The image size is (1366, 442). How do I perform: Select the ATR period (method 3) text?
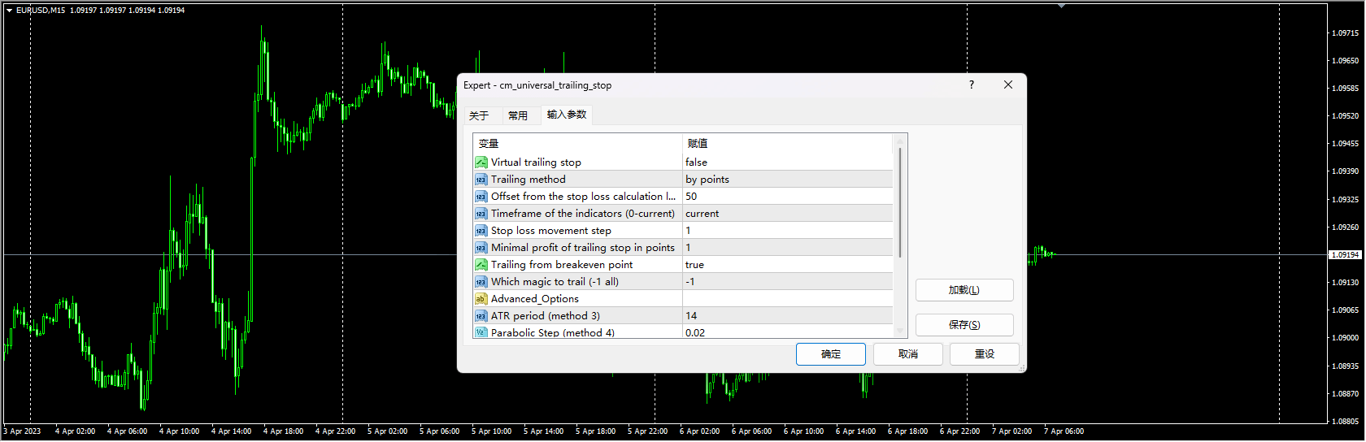(x=546, y=316)
